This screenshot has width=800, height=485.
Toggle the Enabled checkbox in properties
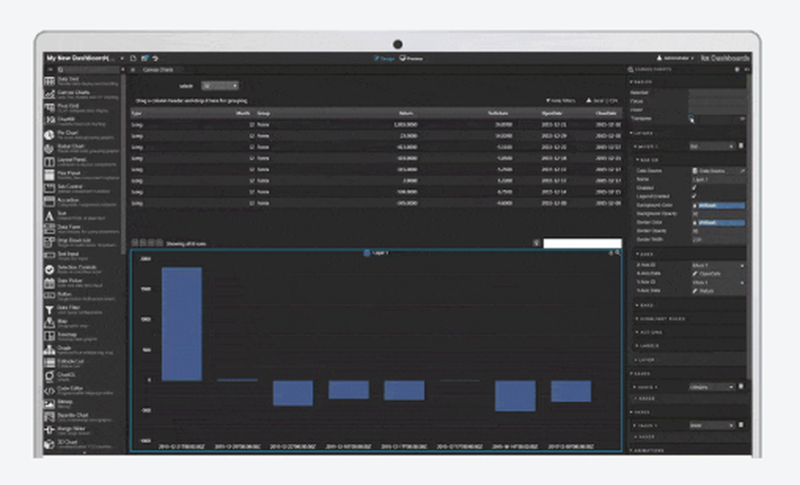tap(694, 188)
